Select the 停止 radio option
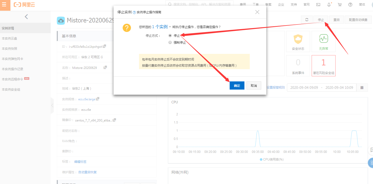This screenshot has width=373, height=184. pyautogui.click(x=170, y=36)
